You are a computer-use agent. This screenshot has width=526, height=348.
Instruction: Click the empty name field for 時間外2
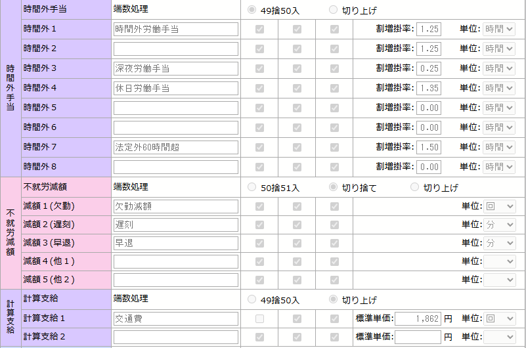(x=175, y=49)
